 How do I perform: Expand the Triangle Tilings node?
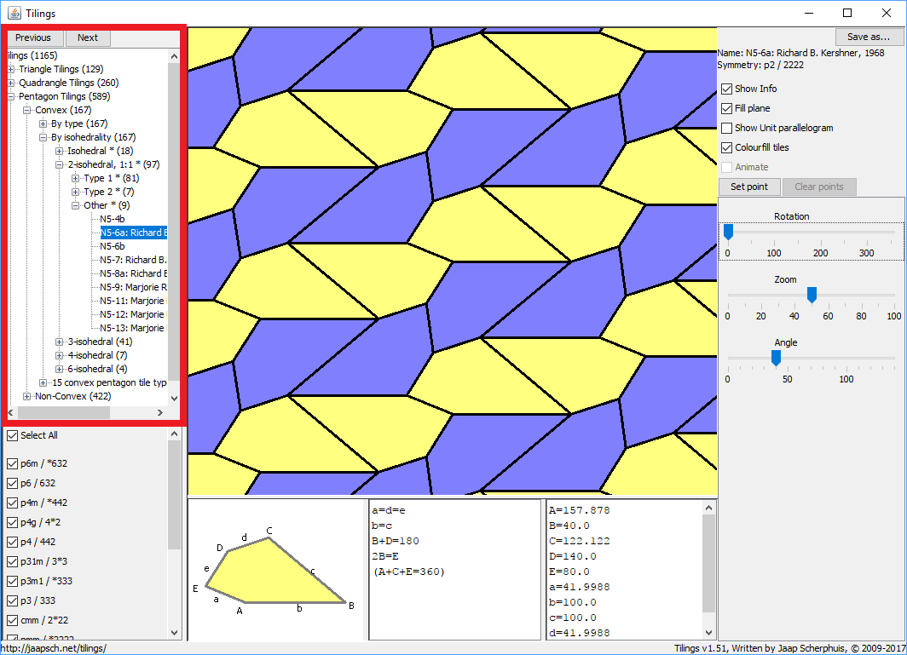click(x=11, y=69)
